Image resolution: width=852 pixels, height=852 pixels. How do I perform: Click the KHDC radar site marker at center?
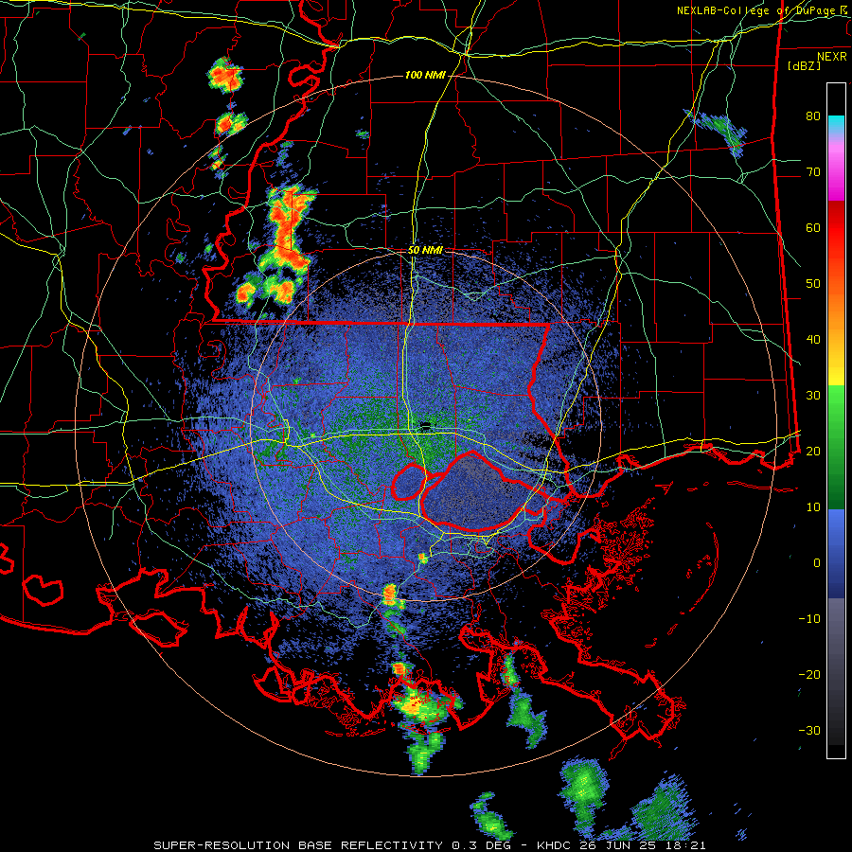pyautogui.click(x=425, y=425)
